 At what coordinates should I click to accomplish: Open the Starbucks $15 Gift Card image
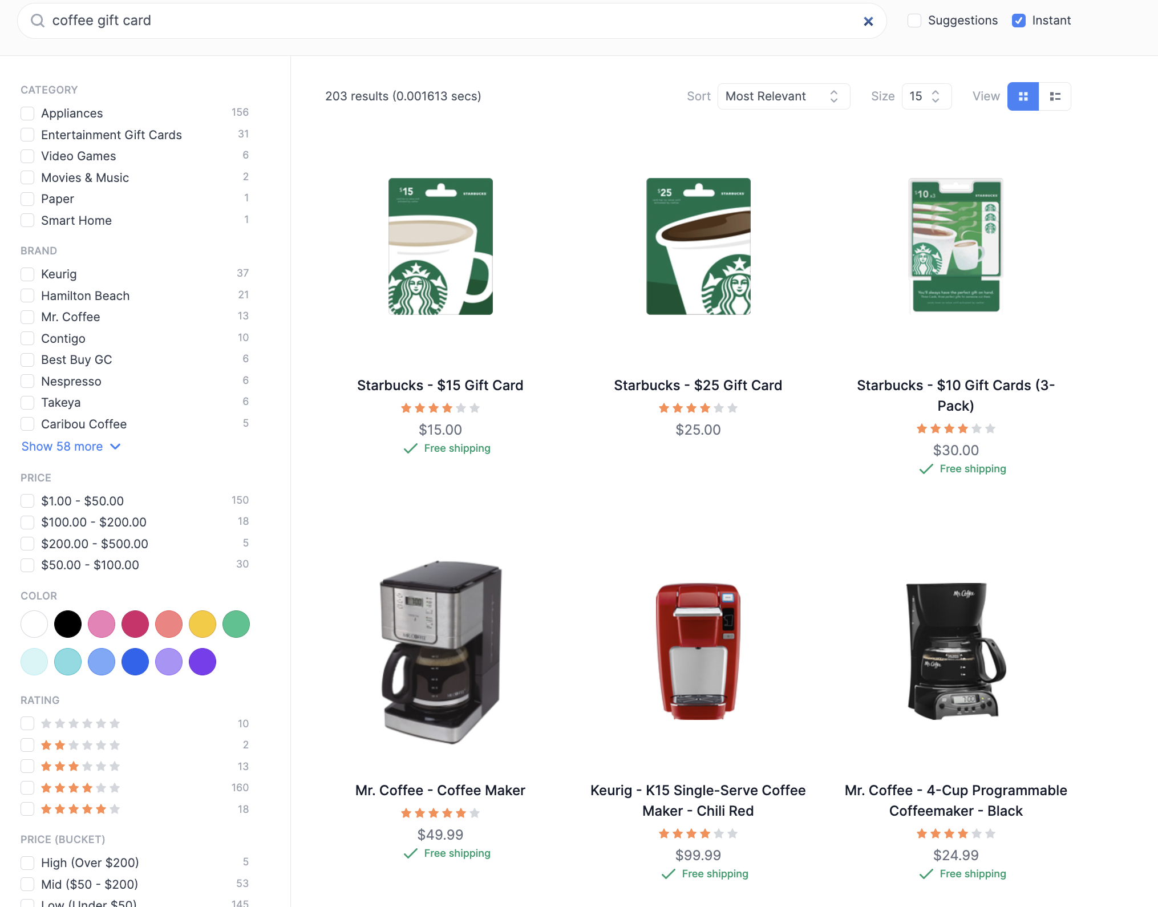click(x=440, y=246)
